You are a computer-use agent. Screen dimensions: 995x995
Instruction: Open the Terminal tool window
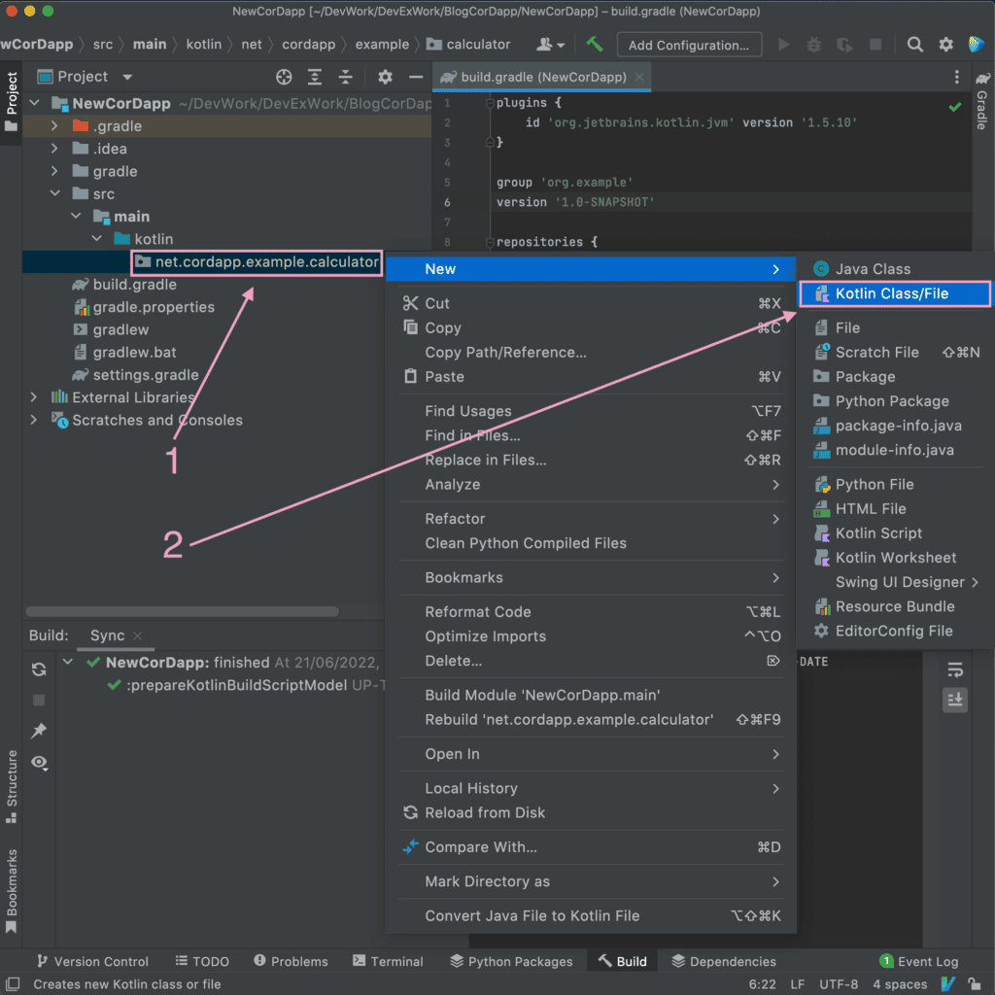pyautogui.click(x=388, y=961)
